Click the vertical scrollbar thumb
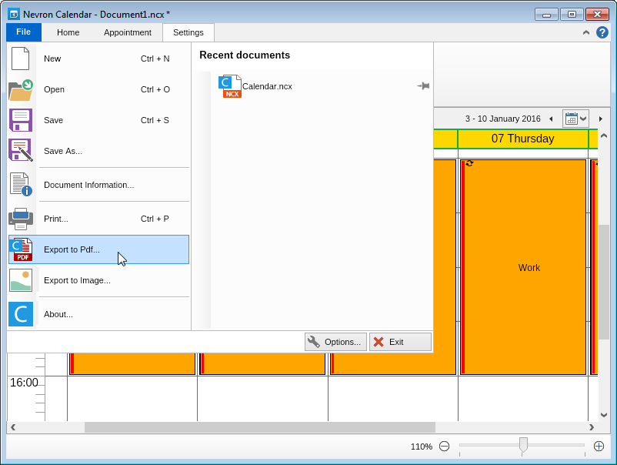 click(604, 282)
